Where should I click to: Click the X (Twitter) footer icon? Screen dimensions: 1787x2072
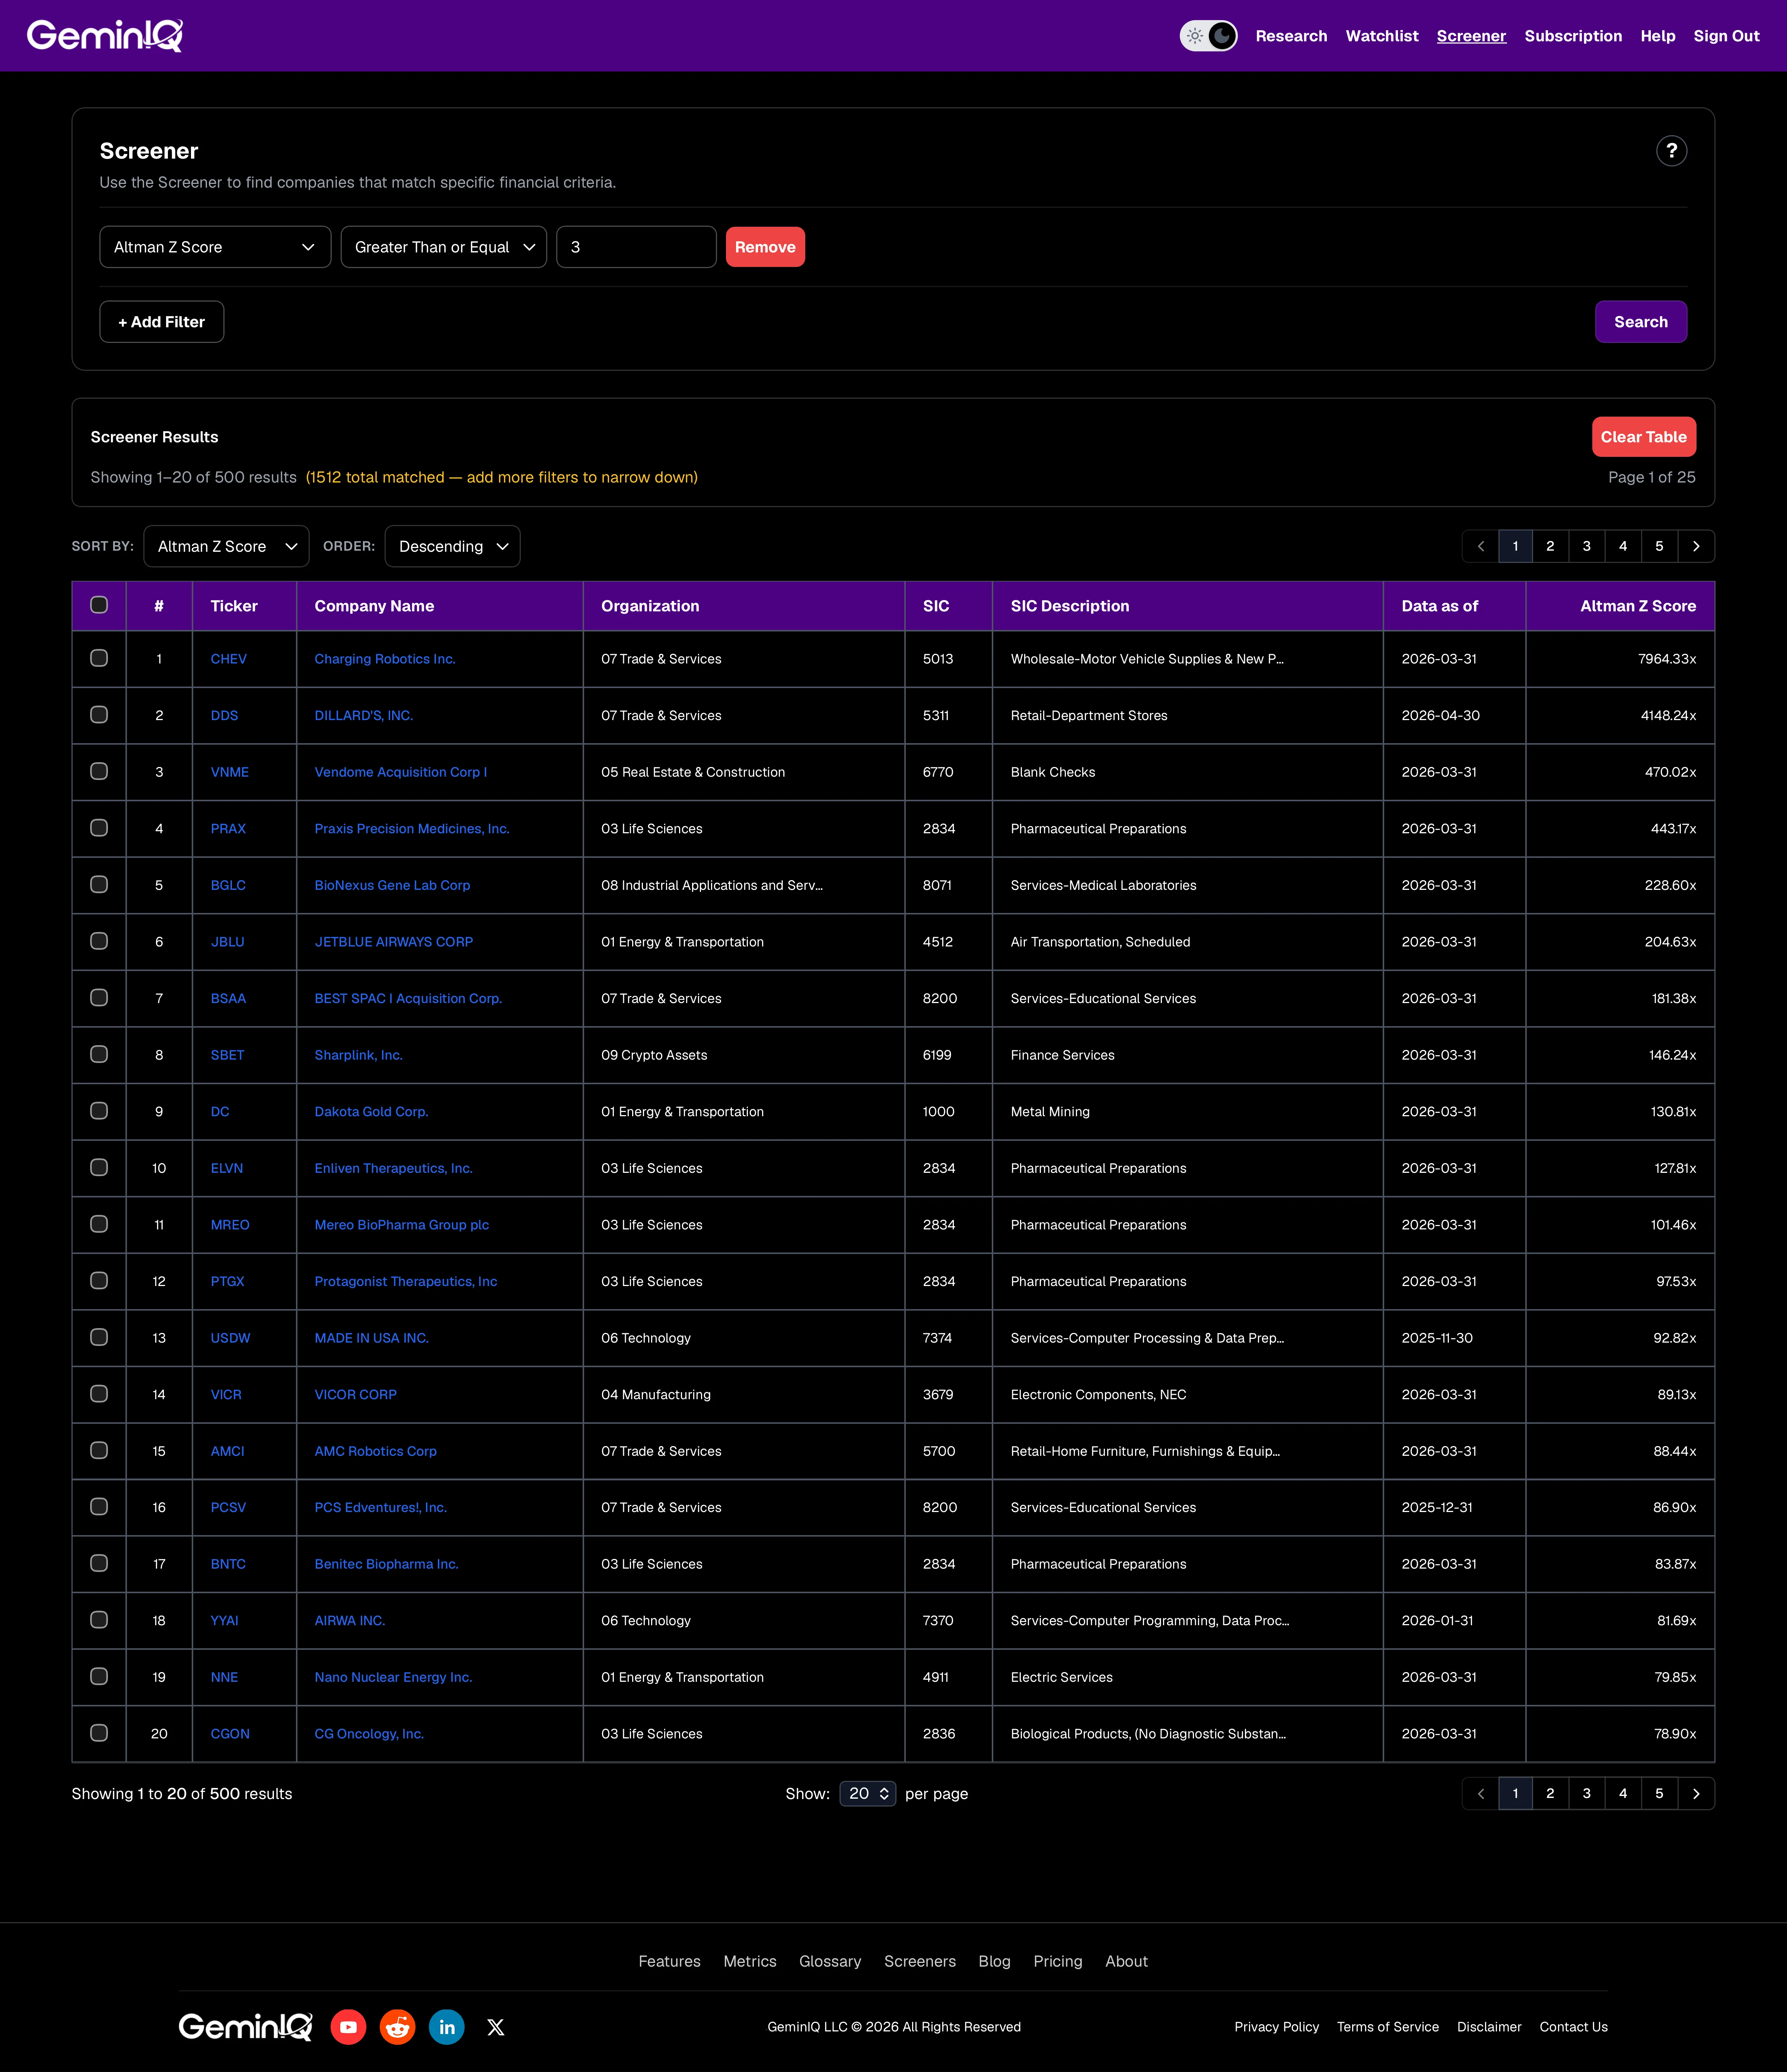(x=496, y=2027)
